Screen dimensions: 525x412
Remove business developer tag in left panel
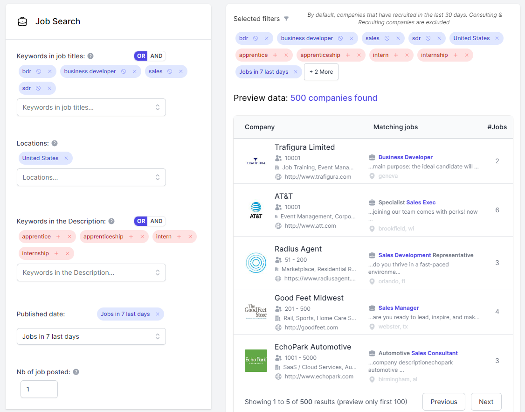coord(135,71)
